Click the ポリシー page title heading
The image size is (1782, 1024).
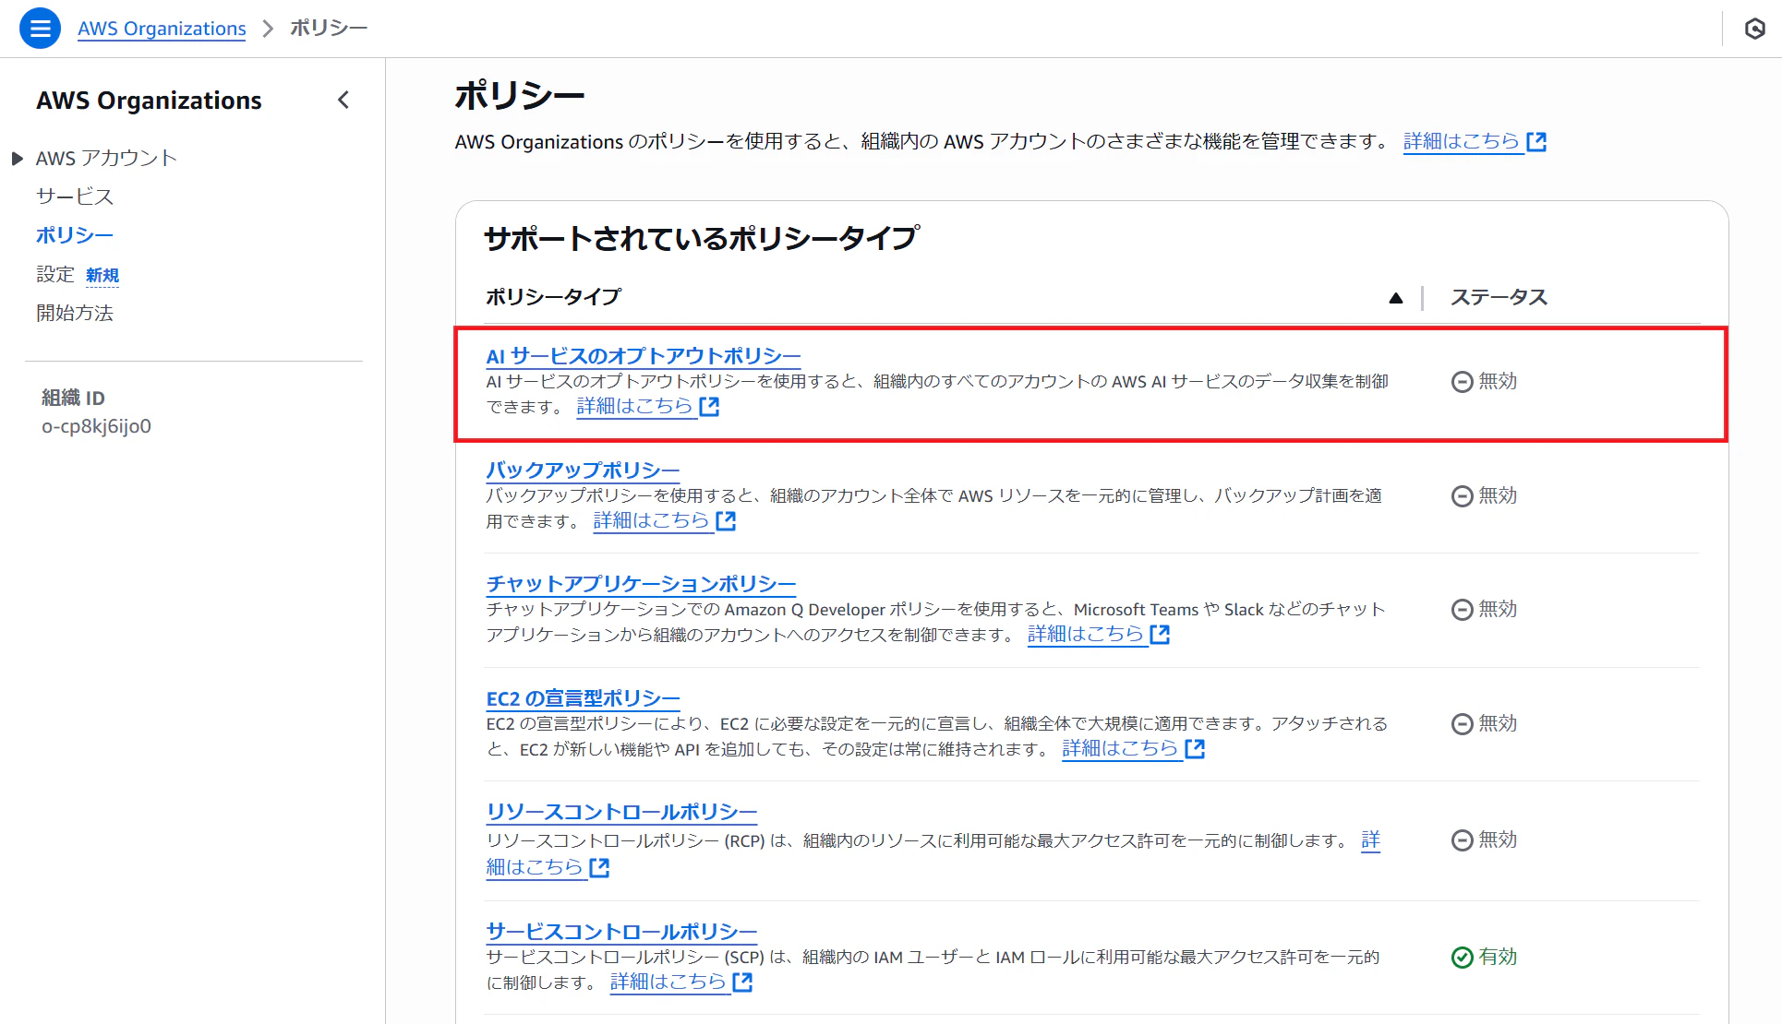pos(520,96)
